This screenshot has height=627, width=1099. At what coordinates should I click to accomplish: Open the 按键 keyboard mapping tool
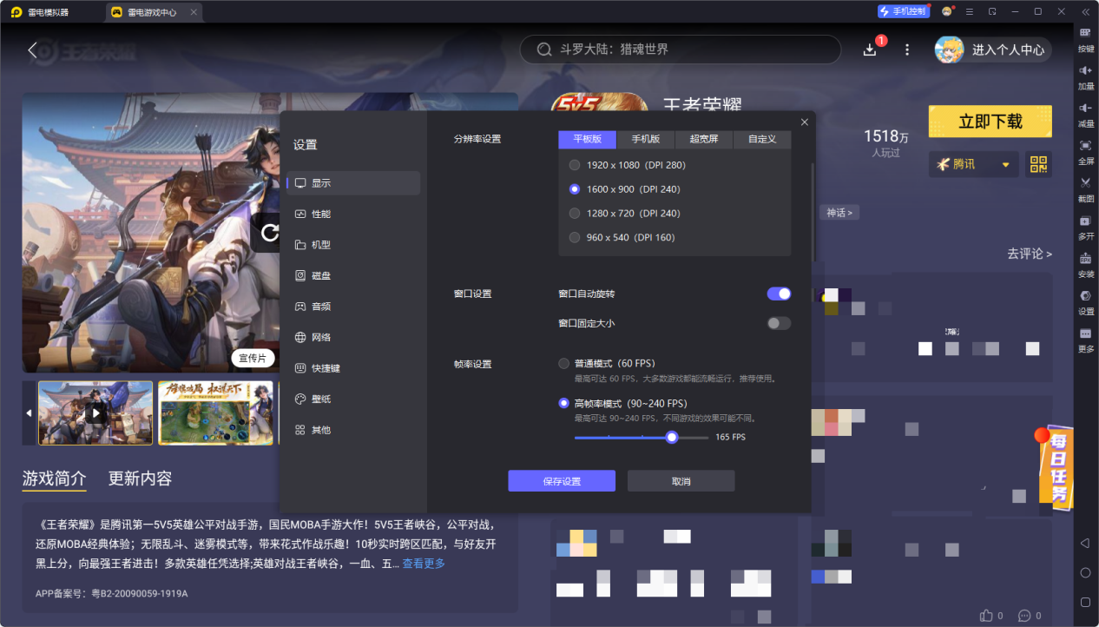point(1085,39)
